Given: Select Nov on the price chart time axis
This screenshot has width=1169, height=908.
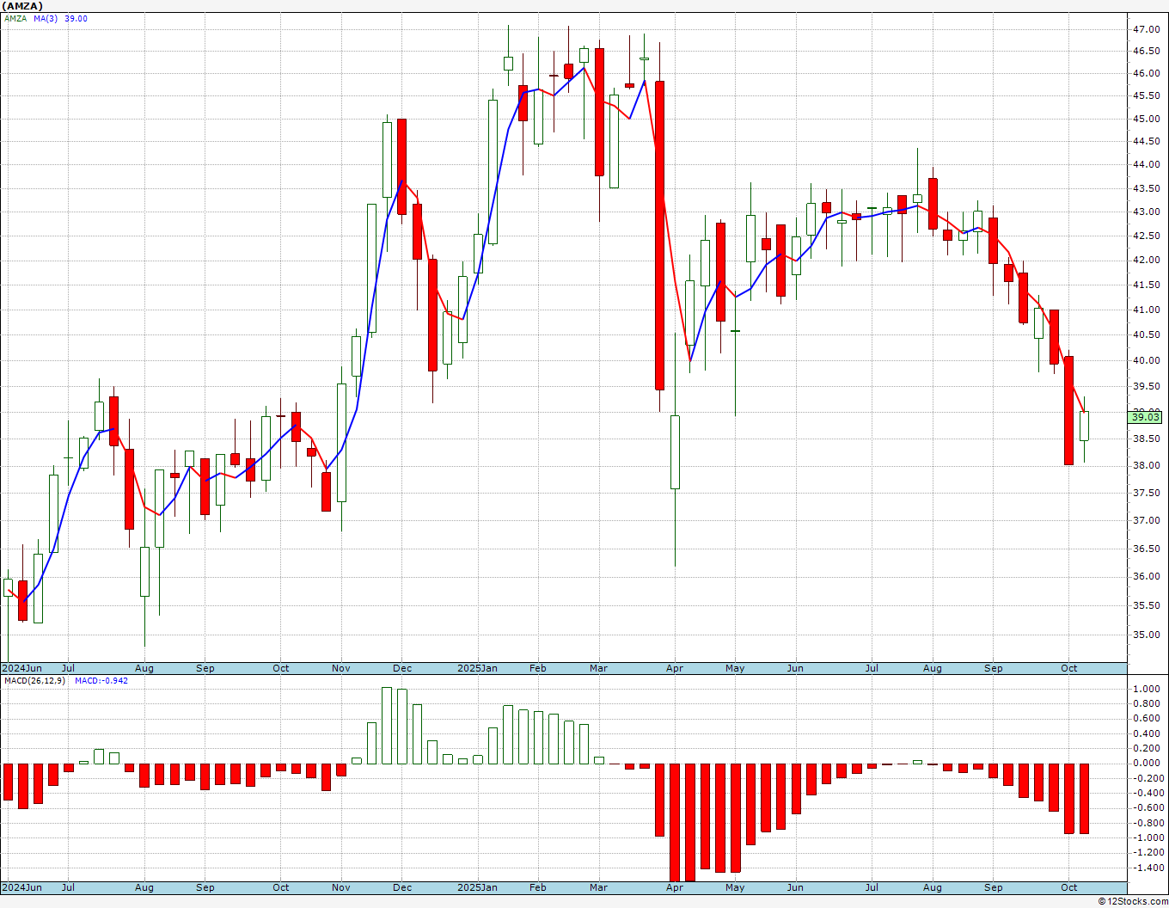Looking at the screenshot, I should pos(341,668).
